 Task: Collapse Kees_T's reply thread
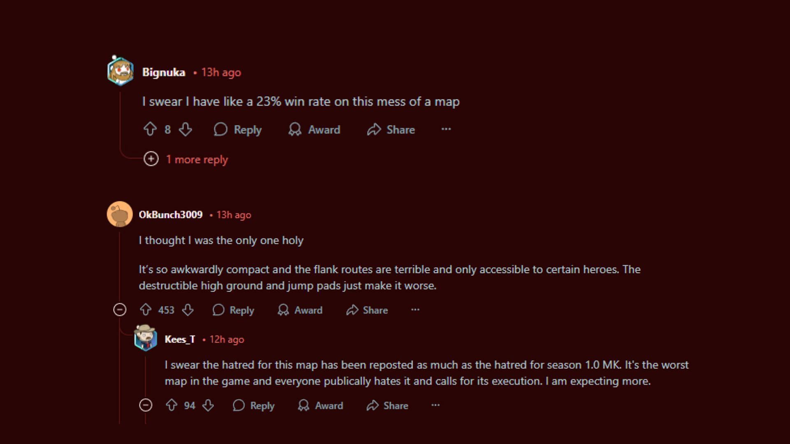click(x=146, y=405)
